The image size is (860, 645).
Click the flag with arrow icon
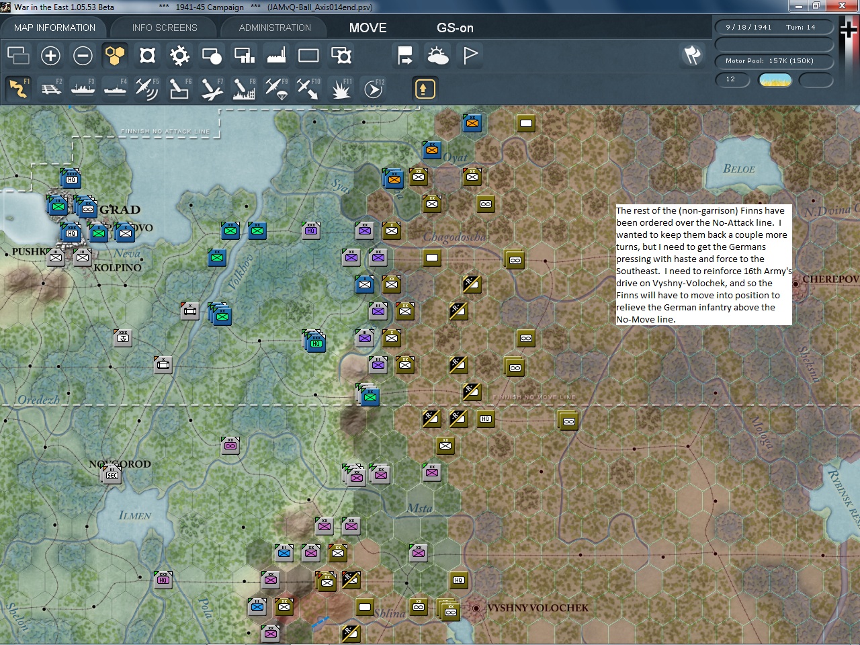tap(405, 55)
